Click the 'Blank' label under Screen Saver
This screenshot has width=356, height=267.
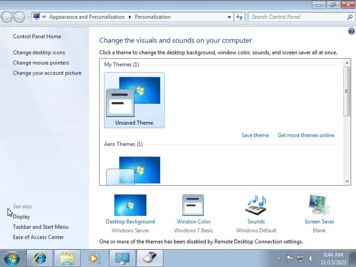319,231
